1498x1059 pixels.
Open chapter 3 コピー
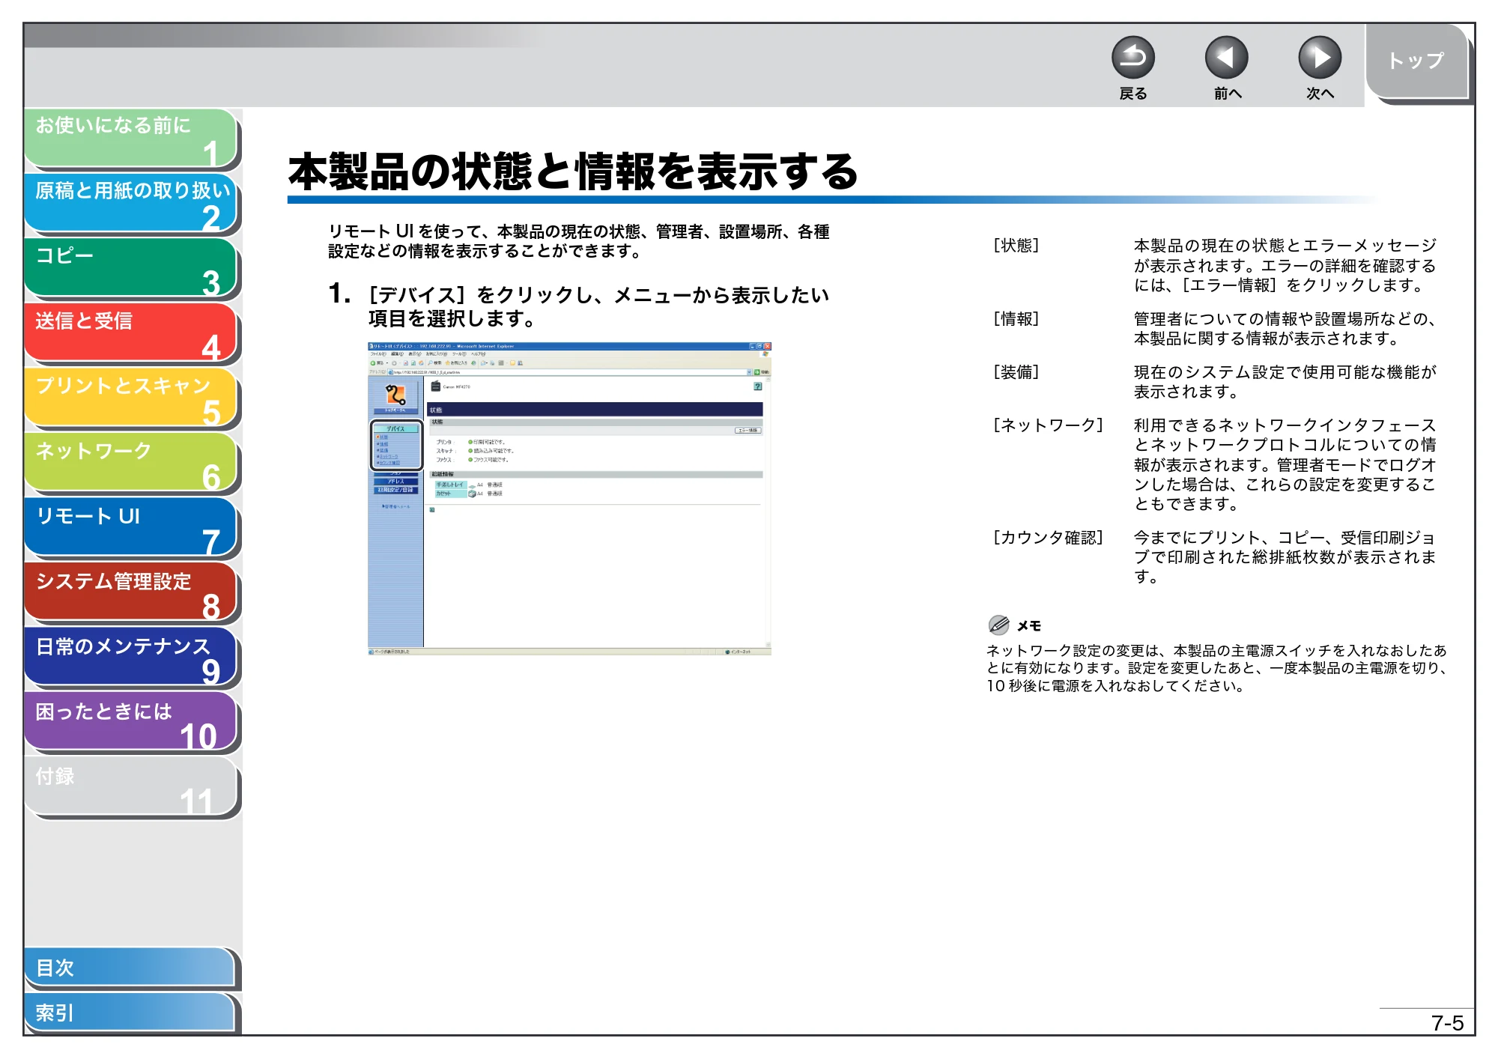click(x=131, y=267)
